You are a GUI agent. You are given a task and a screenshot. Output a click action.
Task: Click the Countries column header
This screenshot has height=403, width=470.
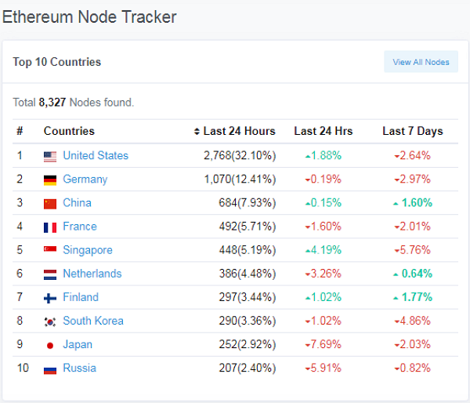click(69, 131)
